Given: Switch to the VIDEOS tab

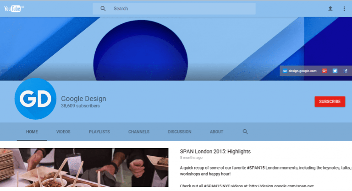Looking at the screenshot, I should [x=63, y=132].
